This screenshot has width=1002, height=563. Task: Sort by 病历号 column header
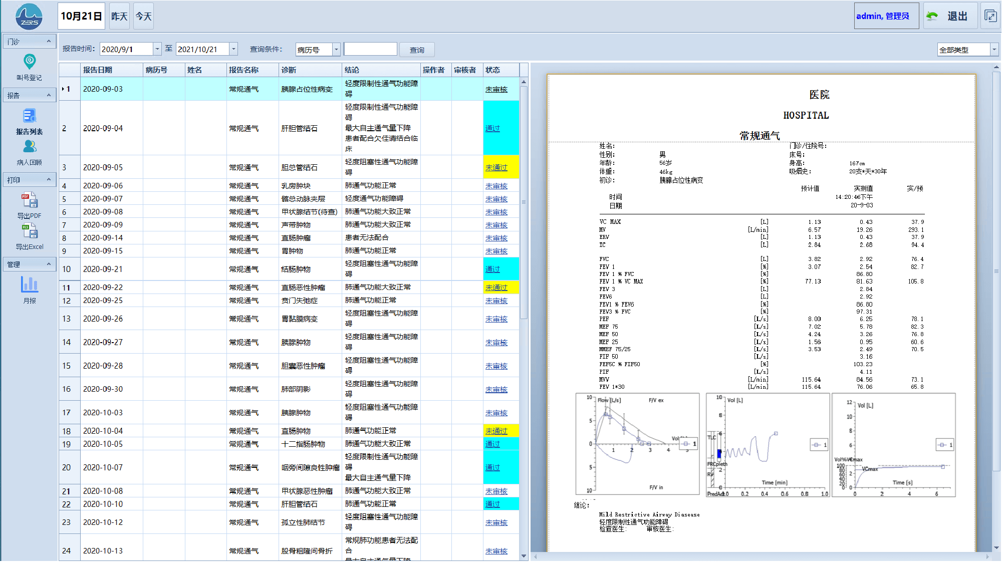pos(164,70)
